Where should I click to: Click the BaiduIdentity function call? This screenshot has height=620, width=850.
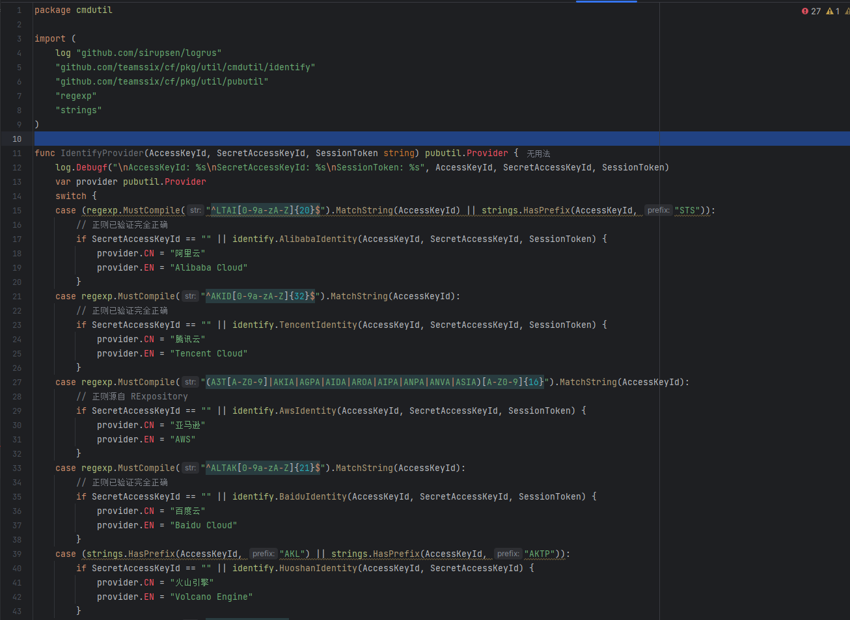point(313,496)
